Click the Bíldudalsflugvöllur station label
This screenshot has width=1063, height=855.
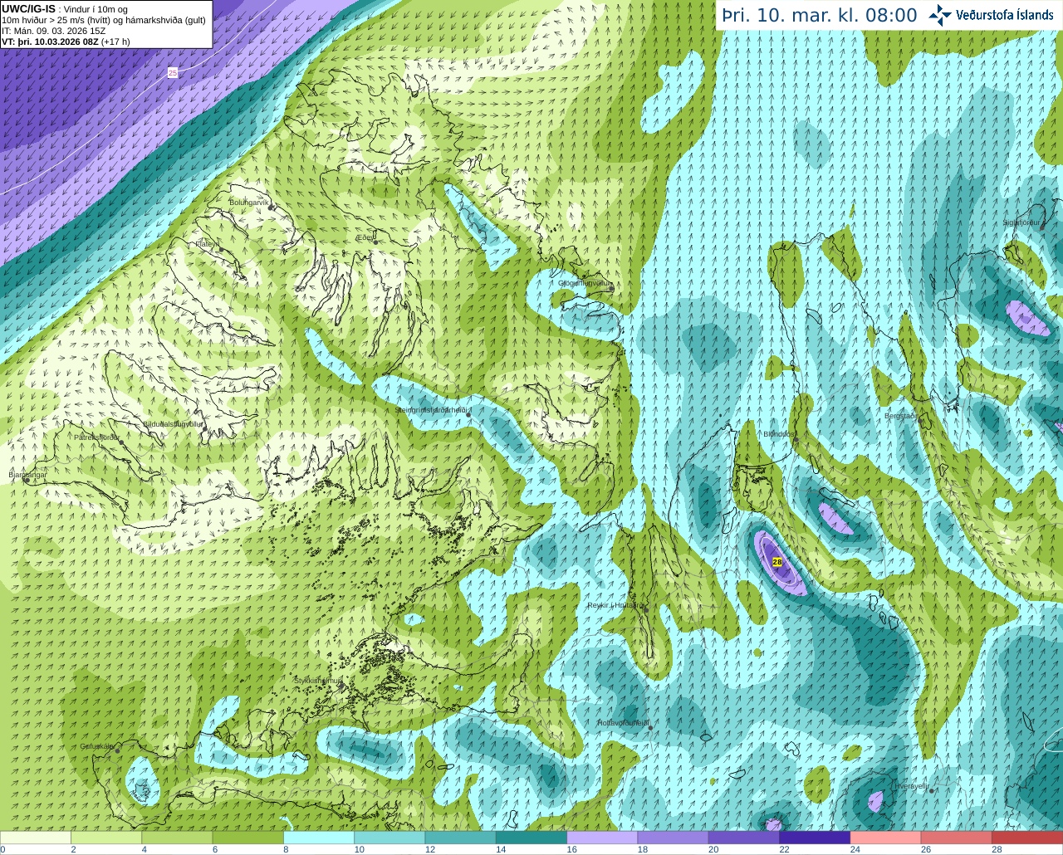173,423
